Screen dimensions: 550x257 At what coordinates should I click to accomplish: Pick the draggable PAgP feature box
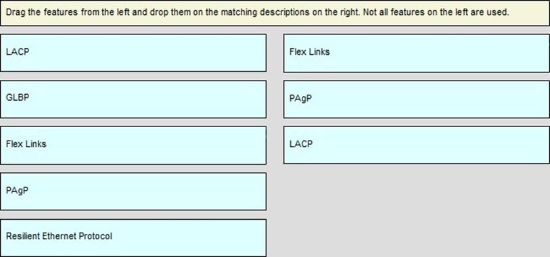(x=133, y=191)
